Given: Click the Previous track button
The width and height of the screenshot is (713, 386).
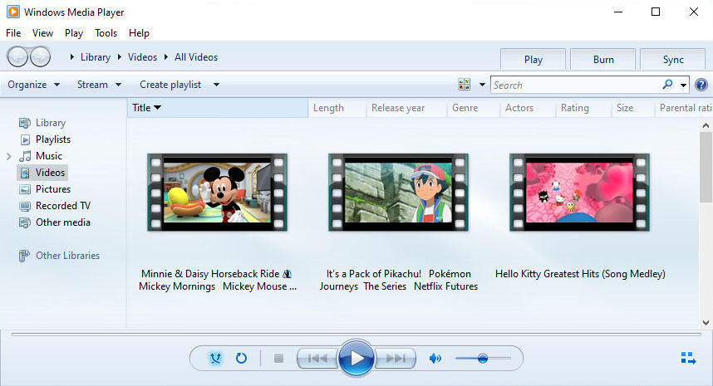Looking at the screenshot, I should (317, 359).
